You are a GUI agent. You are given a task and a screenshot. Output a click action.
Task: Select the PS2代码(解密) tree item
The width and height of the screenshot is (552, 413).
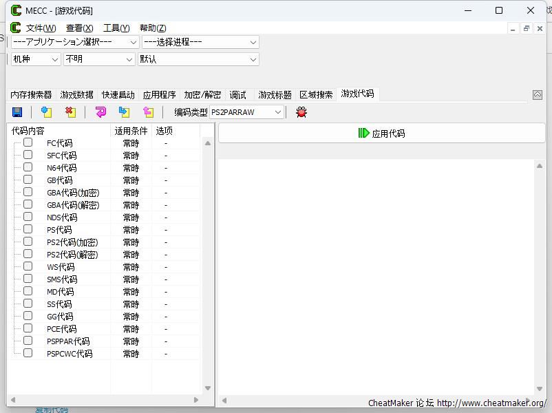click(x=72, y=255)
